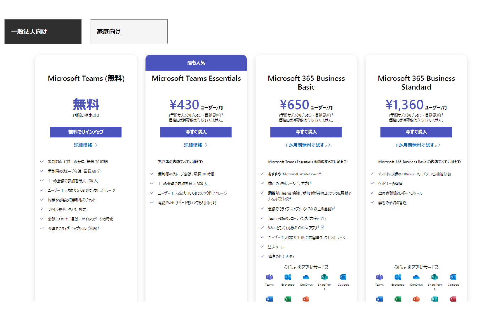Switch to the 一般法人向け tab

click(x=43, y=32)
